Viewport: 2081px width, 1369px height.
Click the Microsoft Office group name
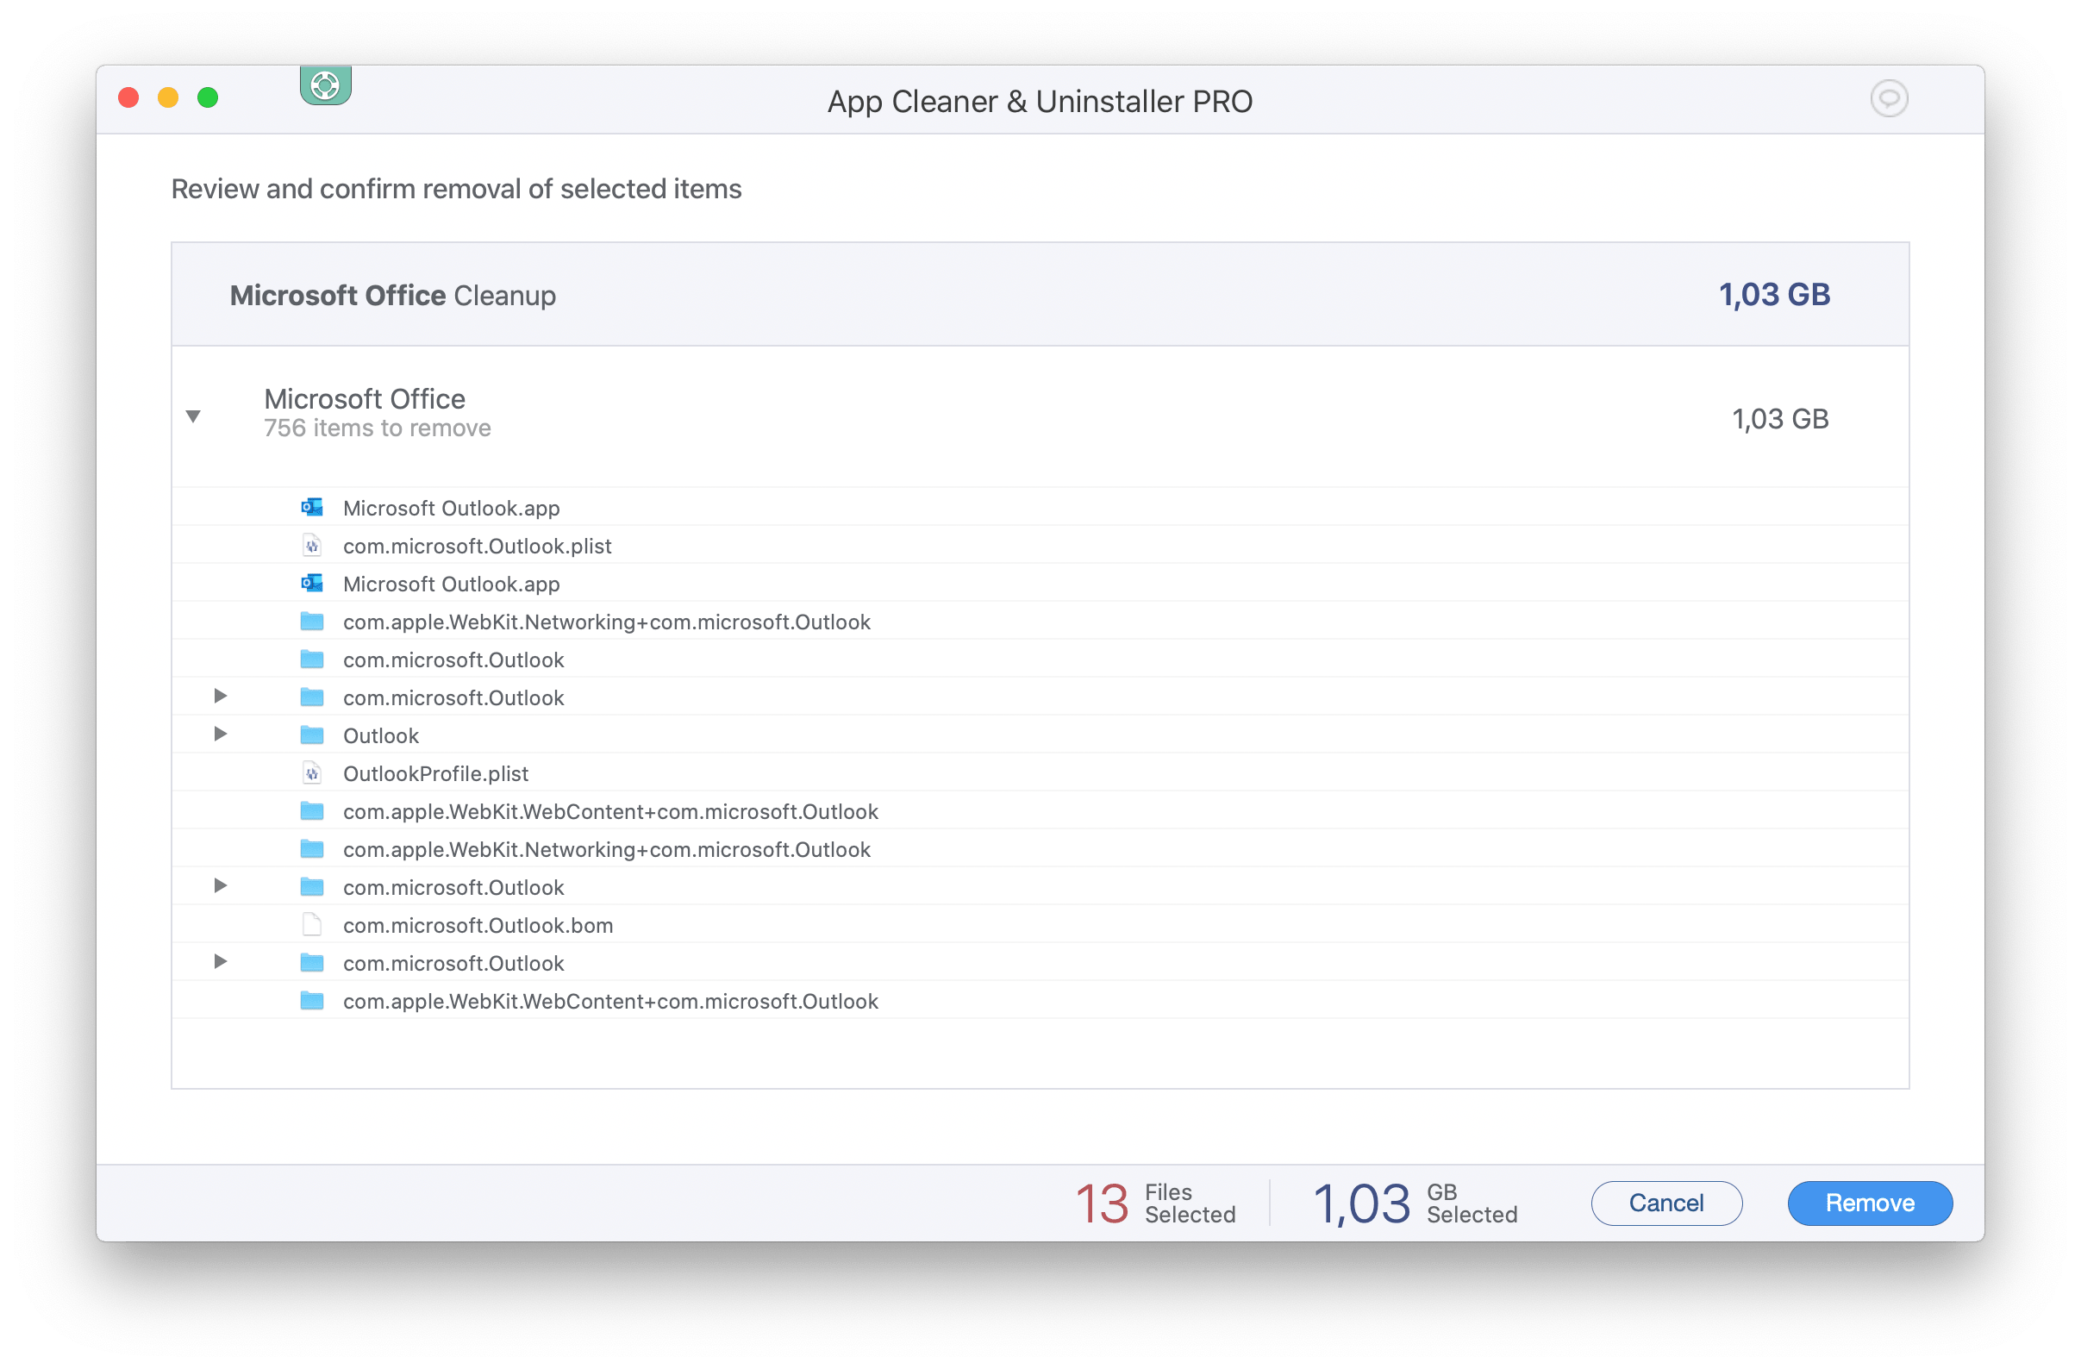click(365, 398)
